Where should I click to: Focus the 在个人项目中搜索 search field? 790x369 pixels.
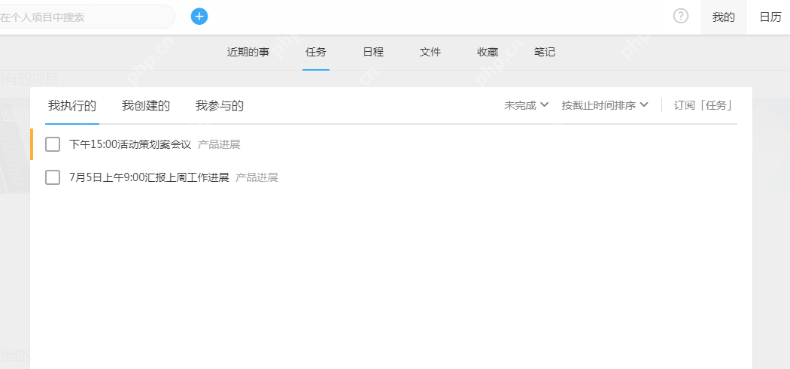click(86, 17)
